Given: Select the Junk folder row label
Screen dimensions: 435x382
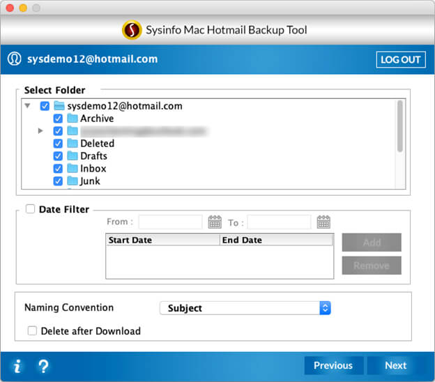Looking at the screenshot, I should (x=90, y=181).
